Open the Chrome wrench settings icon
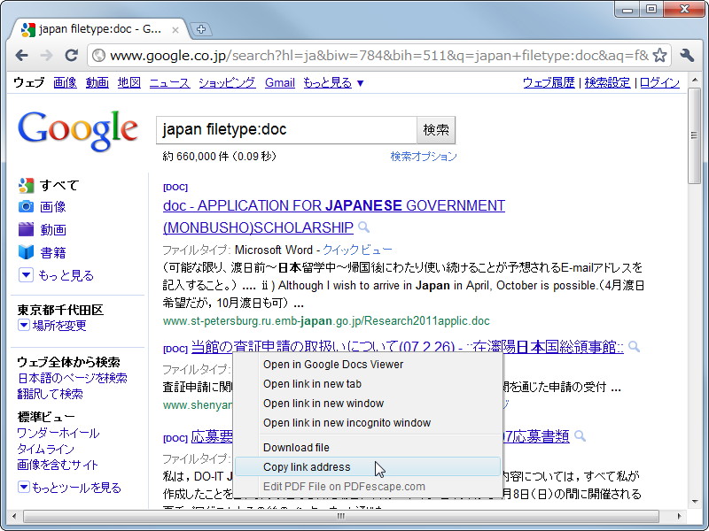The width and height of the screenshot is (709, 531). [685, 54]
